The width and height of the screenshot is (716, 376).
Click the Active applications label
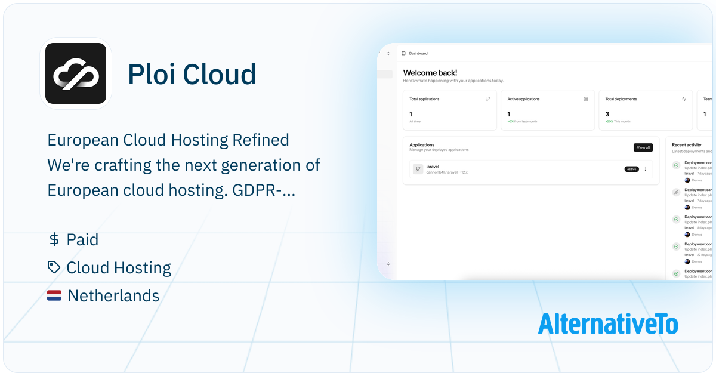(523, 99)
